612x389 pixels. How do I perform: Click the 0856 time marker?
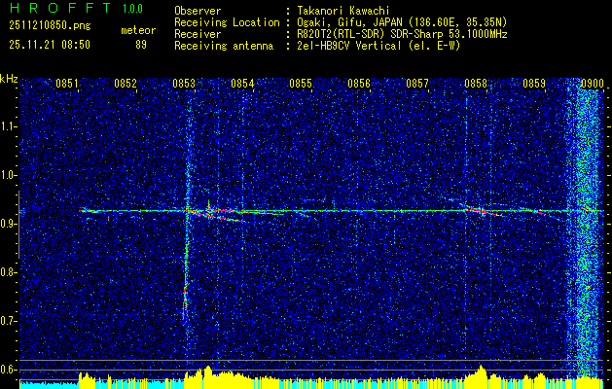click(359, 84)
